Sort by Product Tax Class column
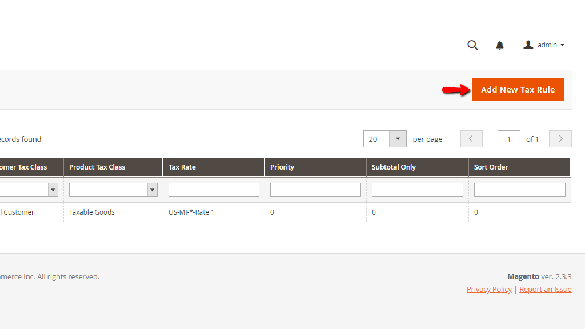 pos(97,167)
